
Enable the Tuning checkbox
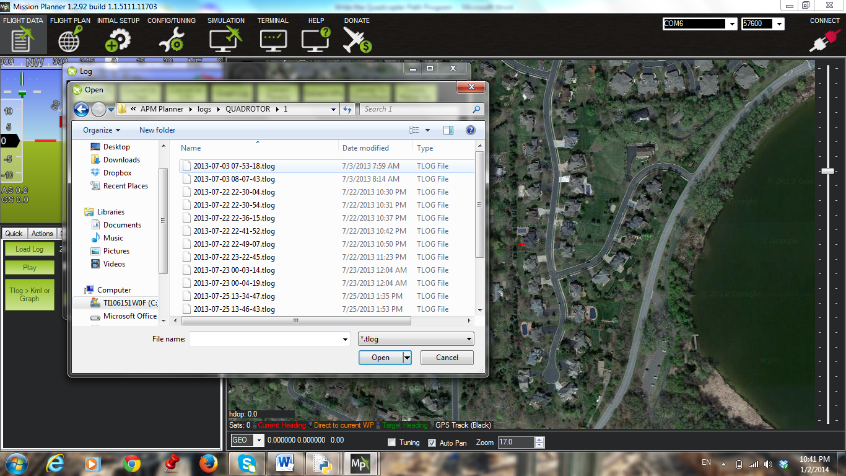pos(391,442)
